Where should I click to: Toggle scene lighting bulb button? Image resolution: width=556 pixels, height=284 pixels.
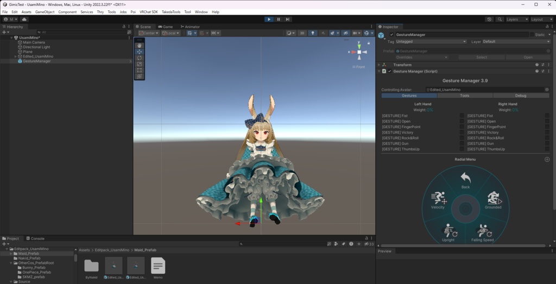pyautogui.click(x=312, y=33)
